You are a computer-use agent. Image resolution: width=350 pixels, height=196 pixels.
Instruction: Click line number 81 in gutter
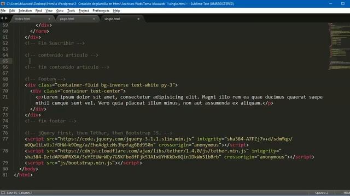pos(5,175)
